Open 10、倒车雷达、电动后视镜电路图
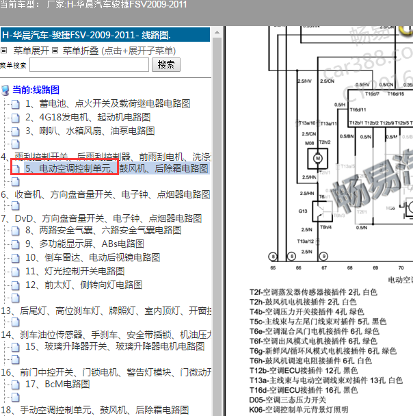Viewport: 413px width, 416px height. 92,257
